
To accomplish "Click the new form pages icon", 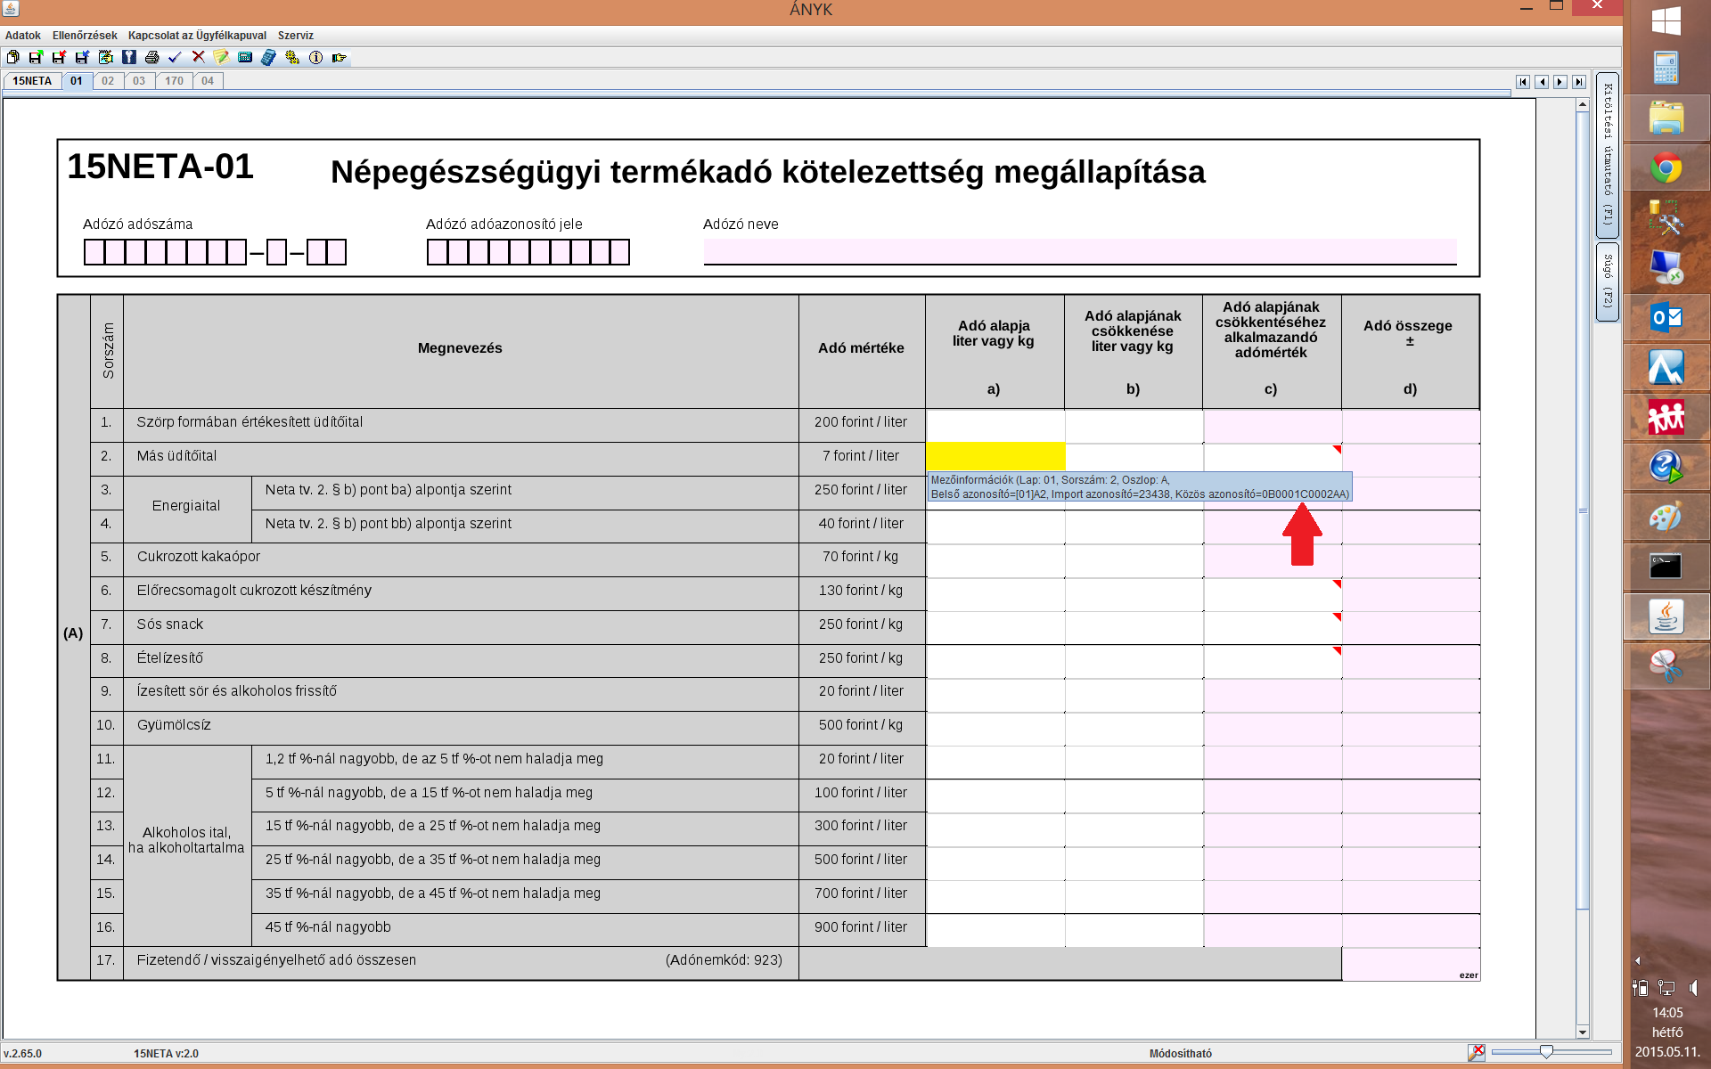I will click(x=12, y=57).
